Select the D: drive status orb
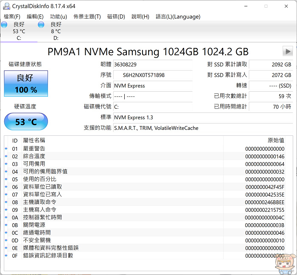The width and height of the screenshot is (297, 275). 41,25
